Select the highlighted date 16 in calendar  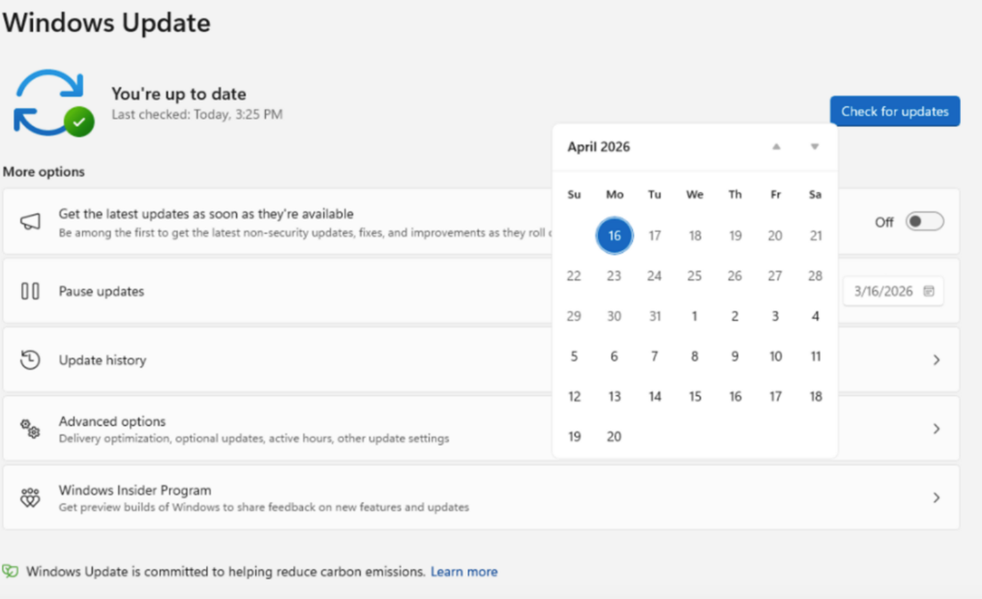(614, 236)
